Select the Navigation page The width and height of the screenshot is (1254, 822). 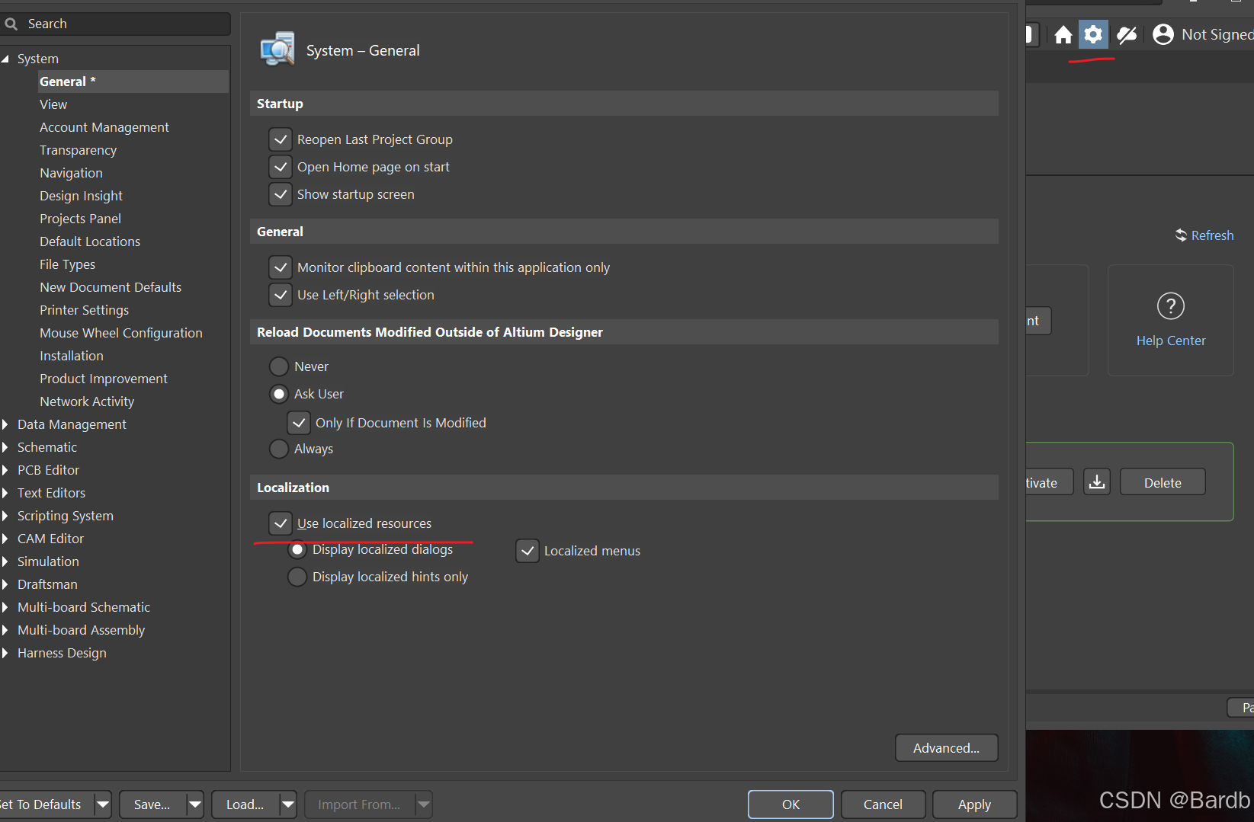[71, 173]
